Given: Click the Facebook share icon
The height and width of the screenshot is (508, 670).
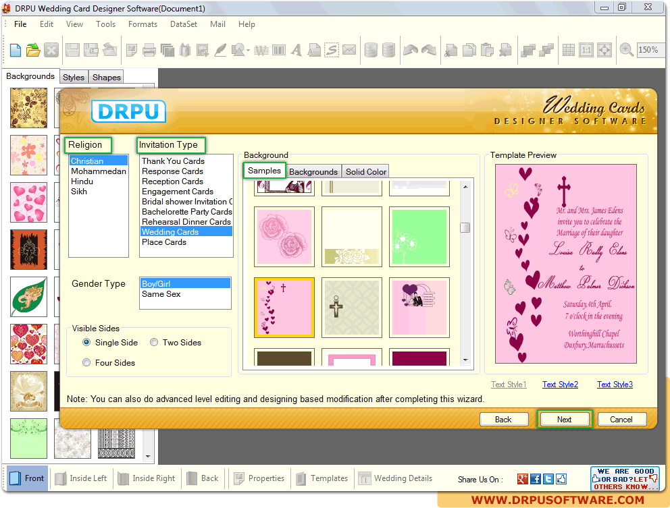Looking at the screenshot, I should coord(536,479).
